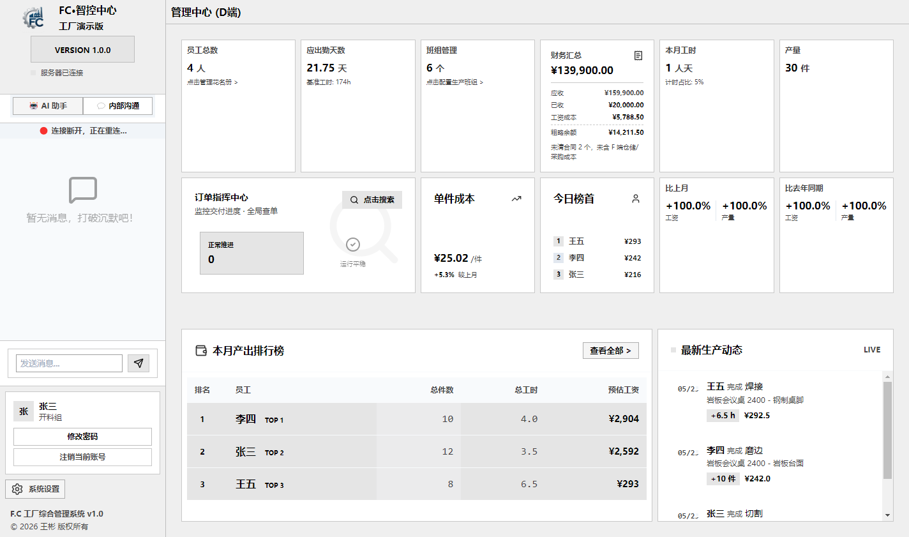
Task: Click the scroll-down arrow of 最新生产动态
Action: (887, 515)
